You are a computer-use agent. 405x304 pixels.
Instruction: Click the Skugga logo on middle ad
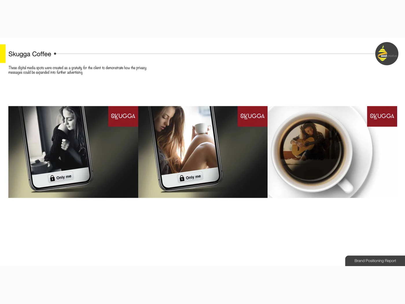[x=253, y=116]
